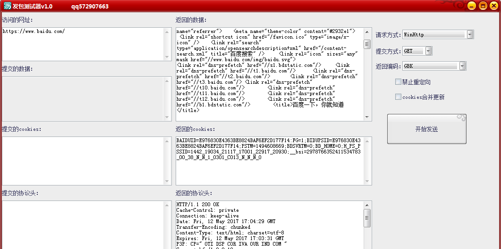Enable the 禁止重定向 checkbox

(x=398, y=82)
